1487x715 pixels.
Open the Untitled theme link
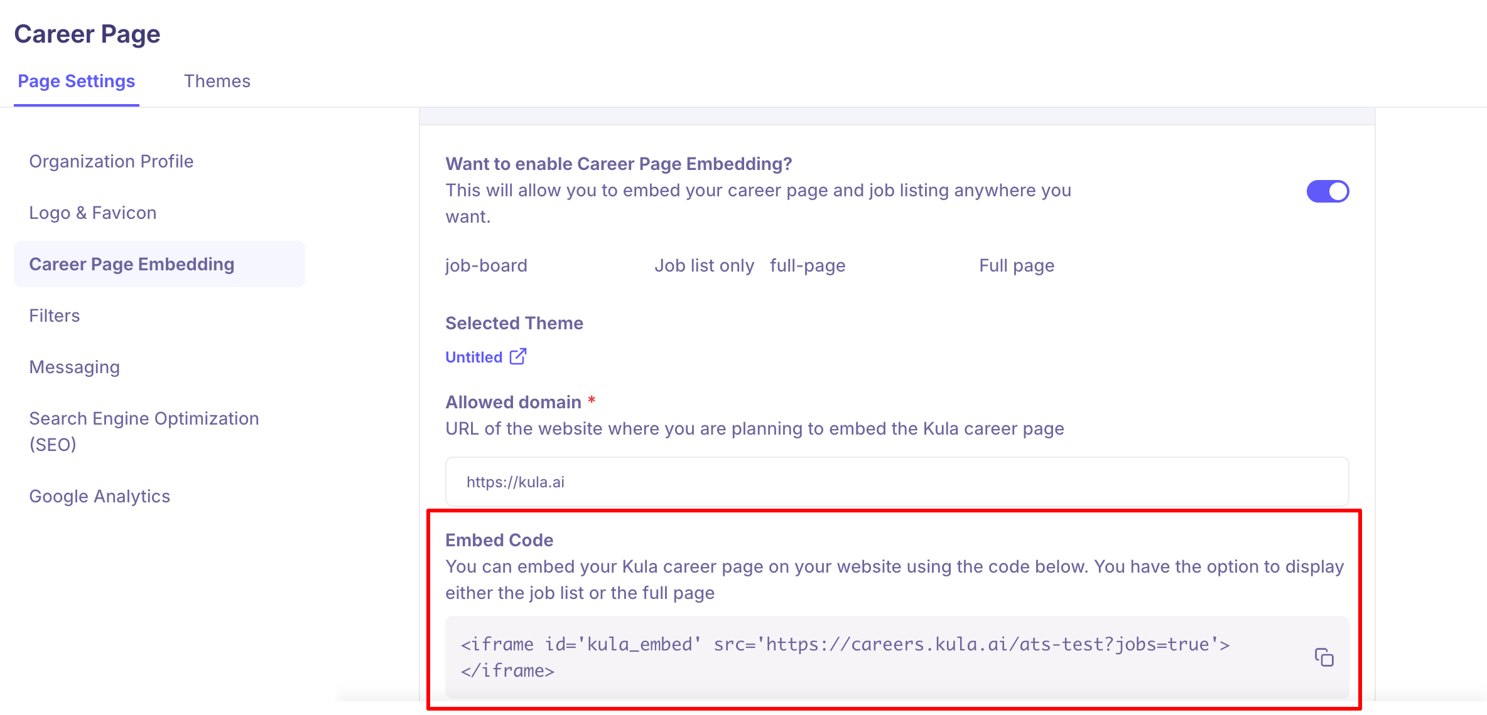coord(474,357)
